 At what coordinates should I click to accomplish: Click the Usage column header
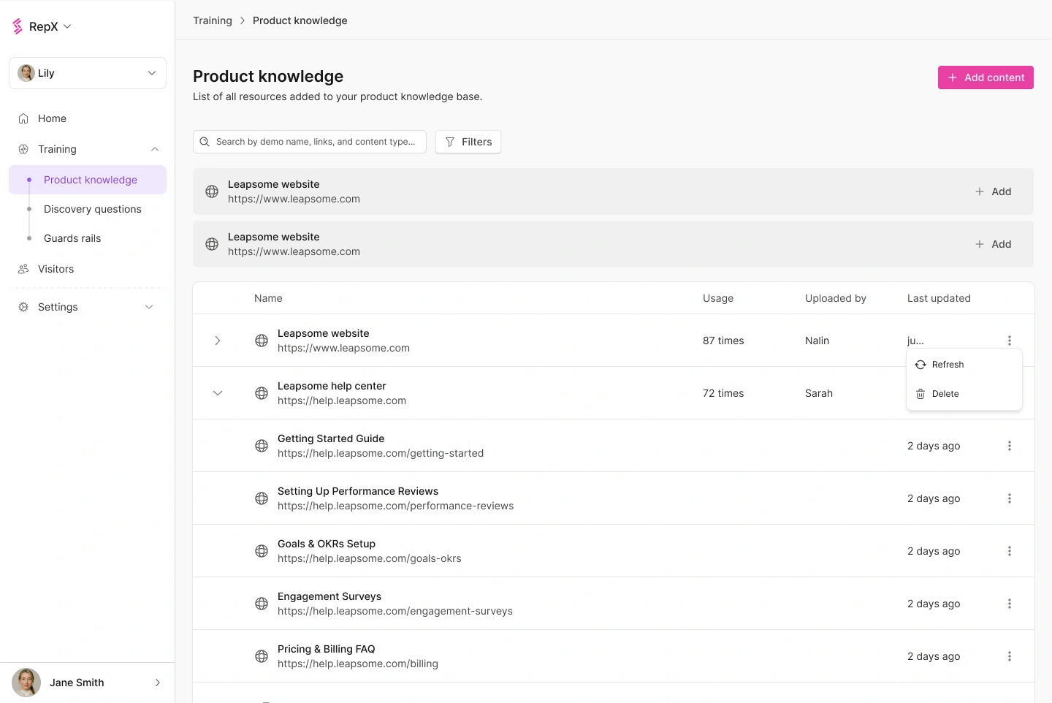point(718,298)
